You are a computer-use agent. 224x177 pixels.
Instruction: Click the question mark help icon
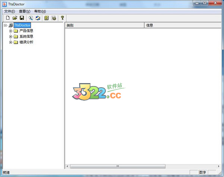click(x=62, y=18)
